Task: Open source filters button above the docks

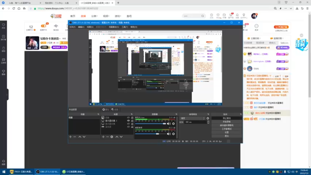Action: pos(115,110)
